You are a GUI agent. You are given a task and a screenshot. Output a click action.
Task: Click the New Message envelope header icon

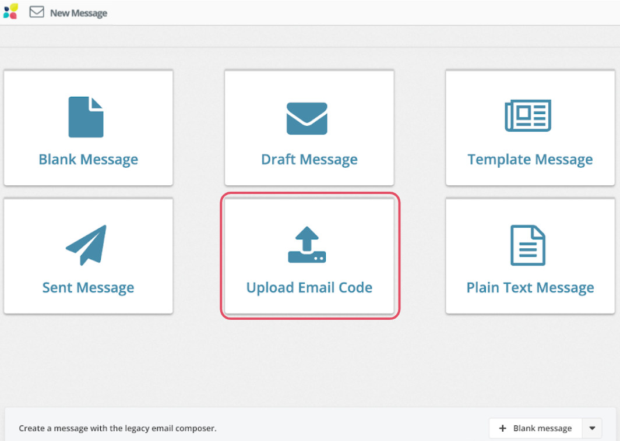[x=37, y=12]
